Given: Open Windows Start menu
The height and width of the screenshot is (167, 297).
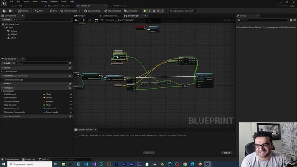Looking at the screenshot, I should tap(4, 164).
